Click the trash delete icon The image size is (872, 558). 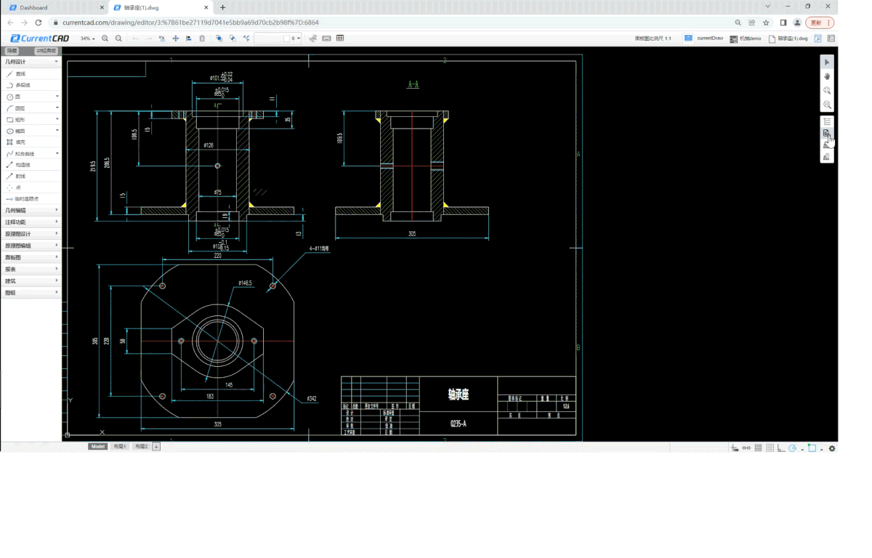coord(202,39)
